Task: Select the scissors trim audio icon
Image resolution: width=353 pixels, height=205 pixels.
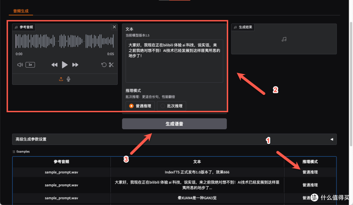Action: point(111,65)
